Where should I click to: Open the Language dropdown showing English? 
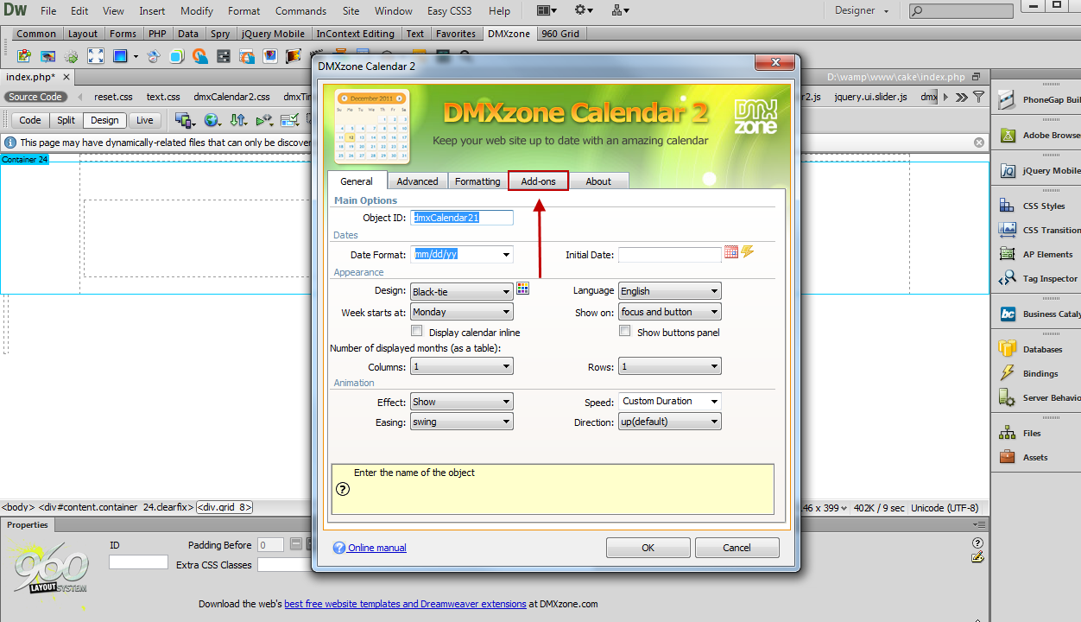pyautogui.click(x=670, y=291)
